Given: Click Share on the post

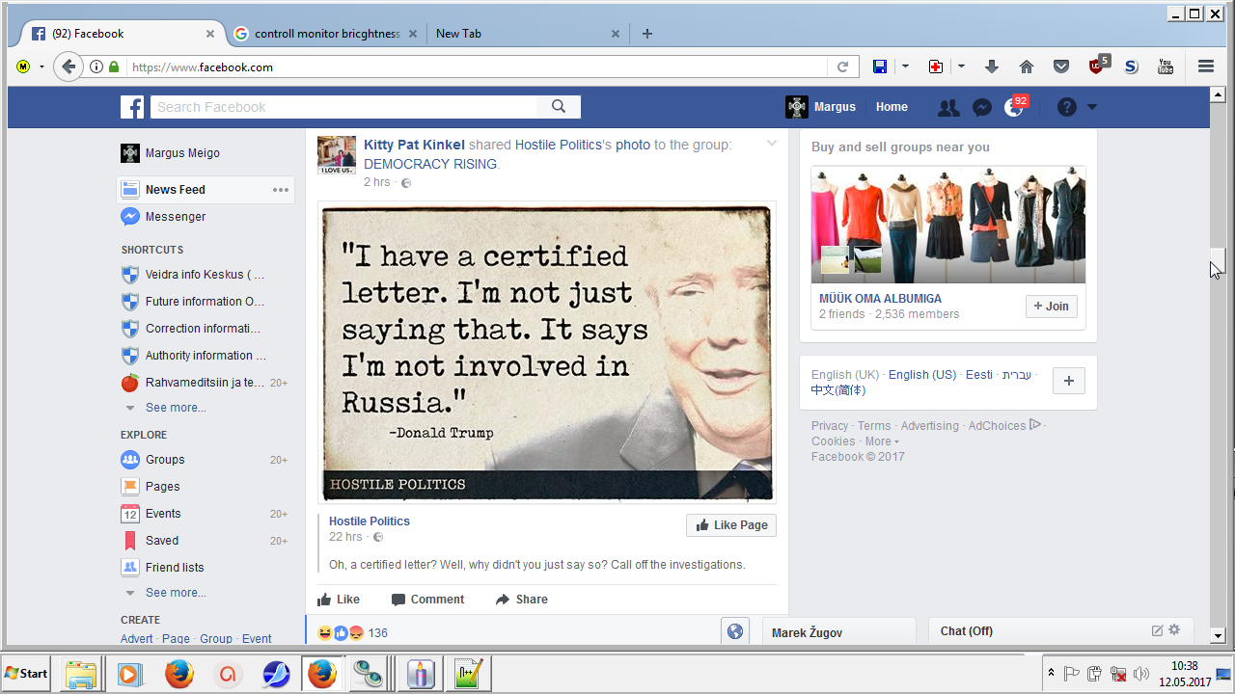Looking at the screenshot, I should click(x=522, y=600).
